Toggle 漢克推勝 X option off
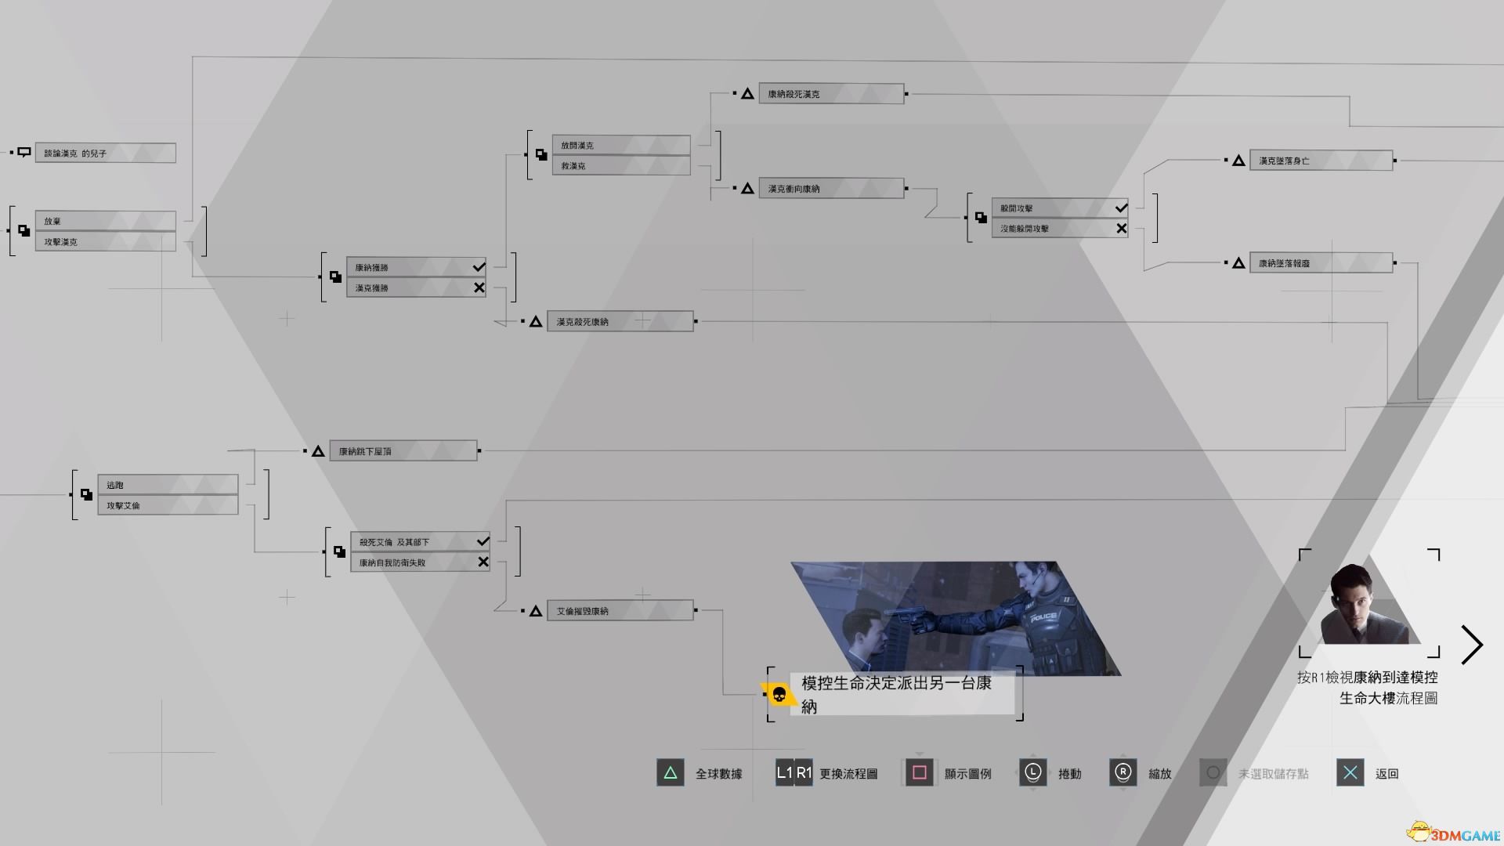1504x846 pixels. pos(477,287)
